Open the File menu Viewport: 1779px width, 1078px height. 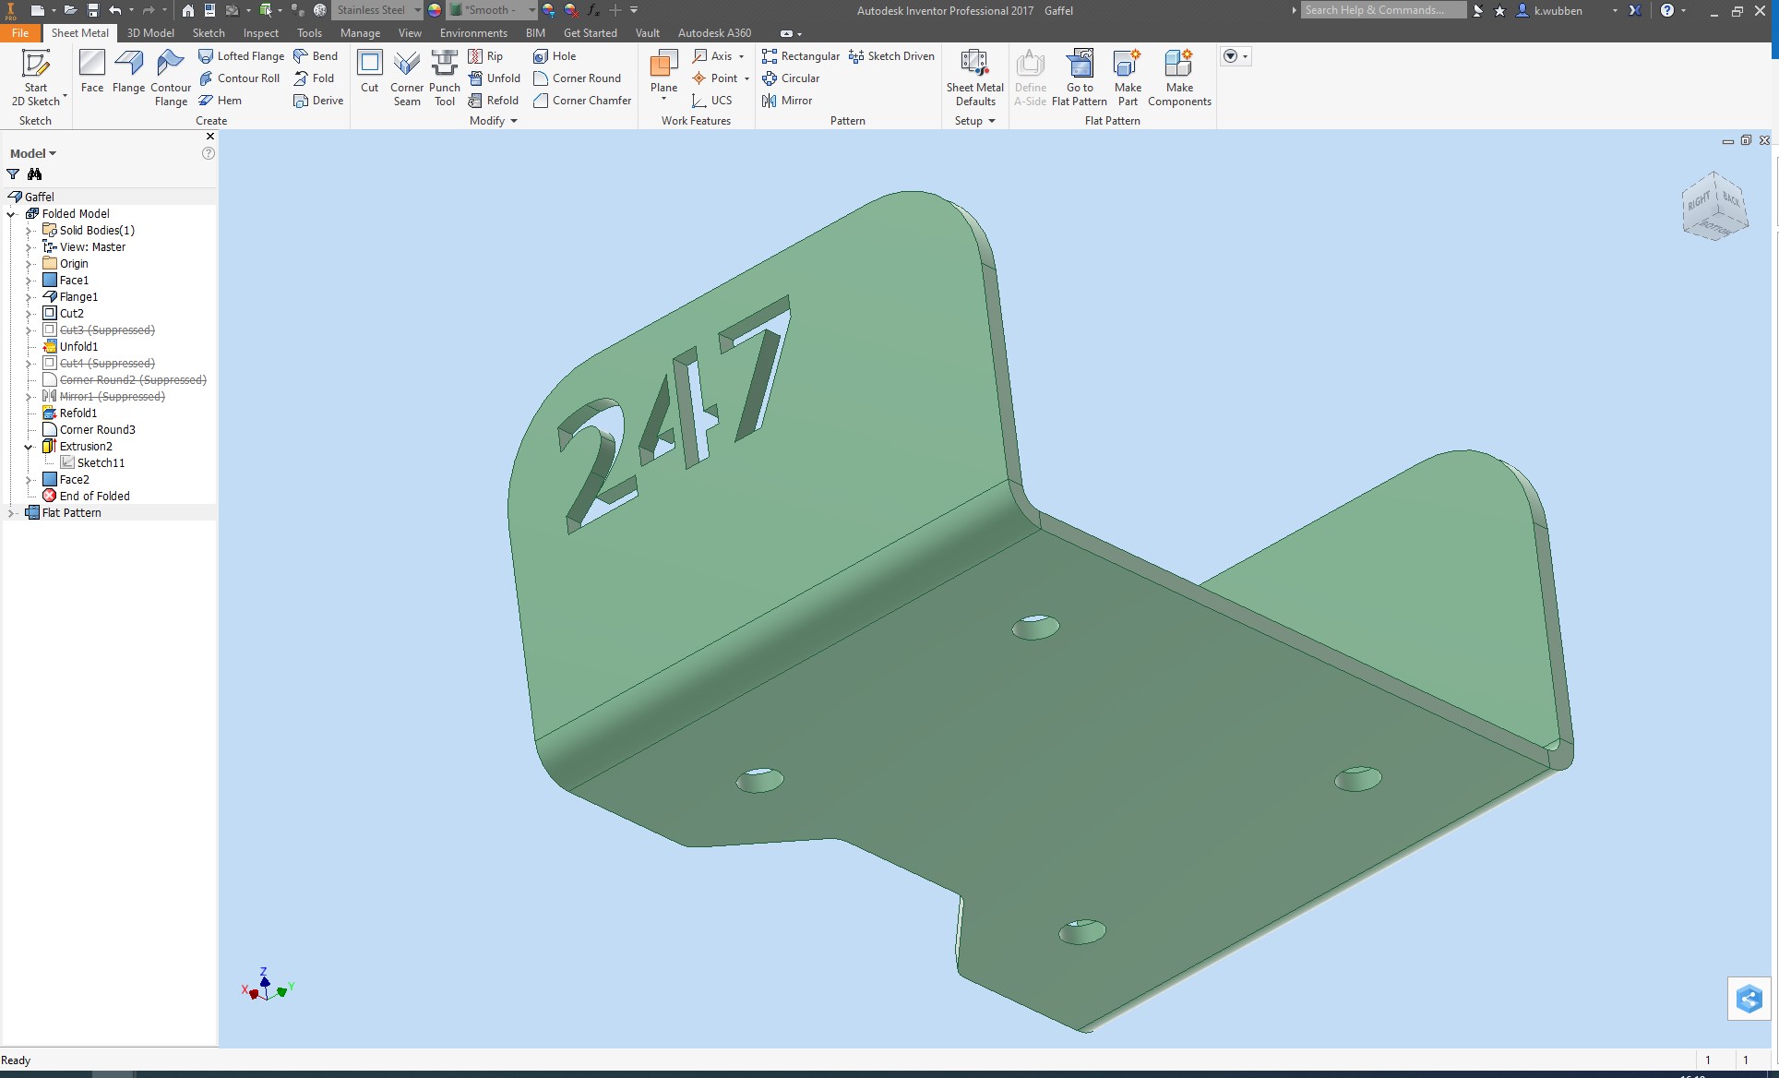click(19, 32)
